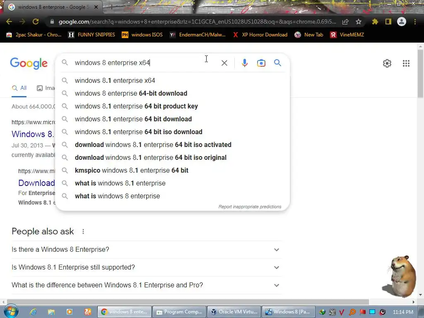424x318 pixels.
Task: Open the Chrome three-dot menu
Action: [x=415, y=22]
